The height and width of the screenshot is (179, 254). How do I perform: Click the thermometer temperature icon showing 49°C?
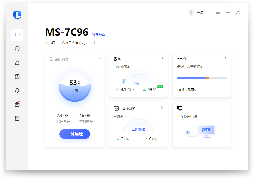pyautogui.click(x=145, y=89)
